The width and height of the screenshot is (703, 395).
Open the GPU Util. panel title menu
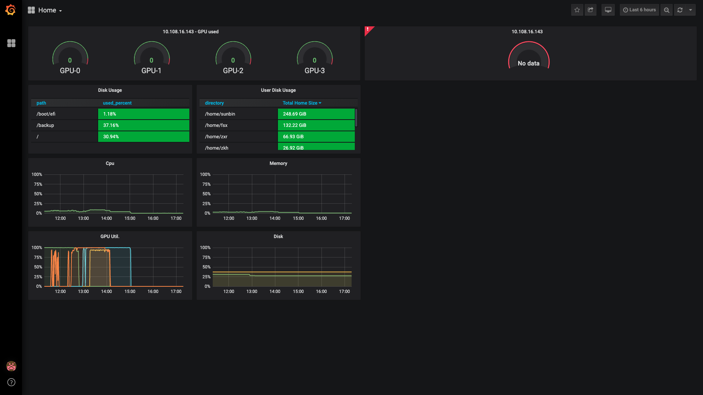110,237
